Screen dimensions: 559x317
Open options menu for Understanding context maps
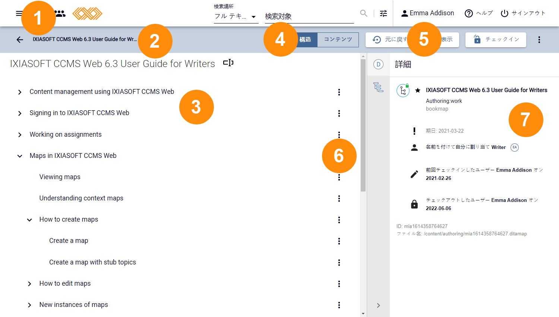(x=339, y=199)
